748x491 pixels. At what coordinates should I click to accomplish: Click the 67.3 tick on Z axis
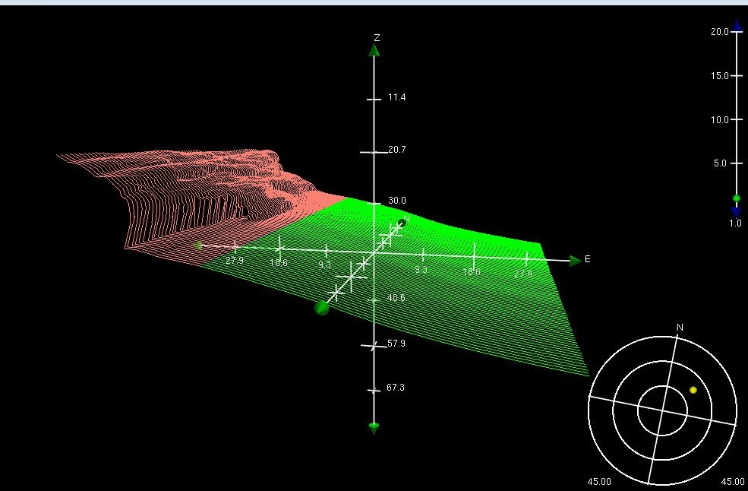374,390
